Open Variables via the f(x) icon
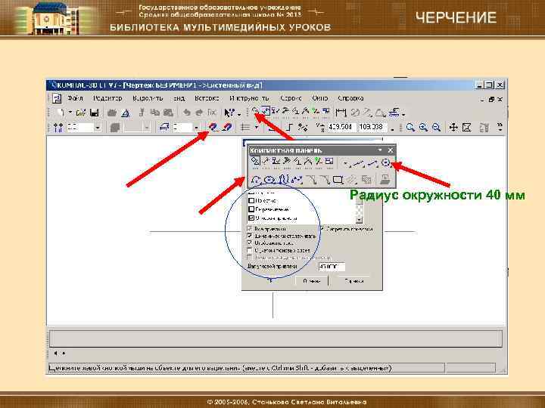This screenshot has height=408, width=545. coord(212,113)
